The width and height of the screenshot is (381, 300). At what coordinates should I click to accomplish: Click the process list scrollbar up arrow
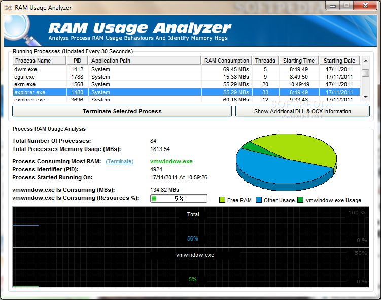click(366, 61)
